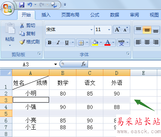Align text left
Screen dimensions: 161x137
(139, 42)
